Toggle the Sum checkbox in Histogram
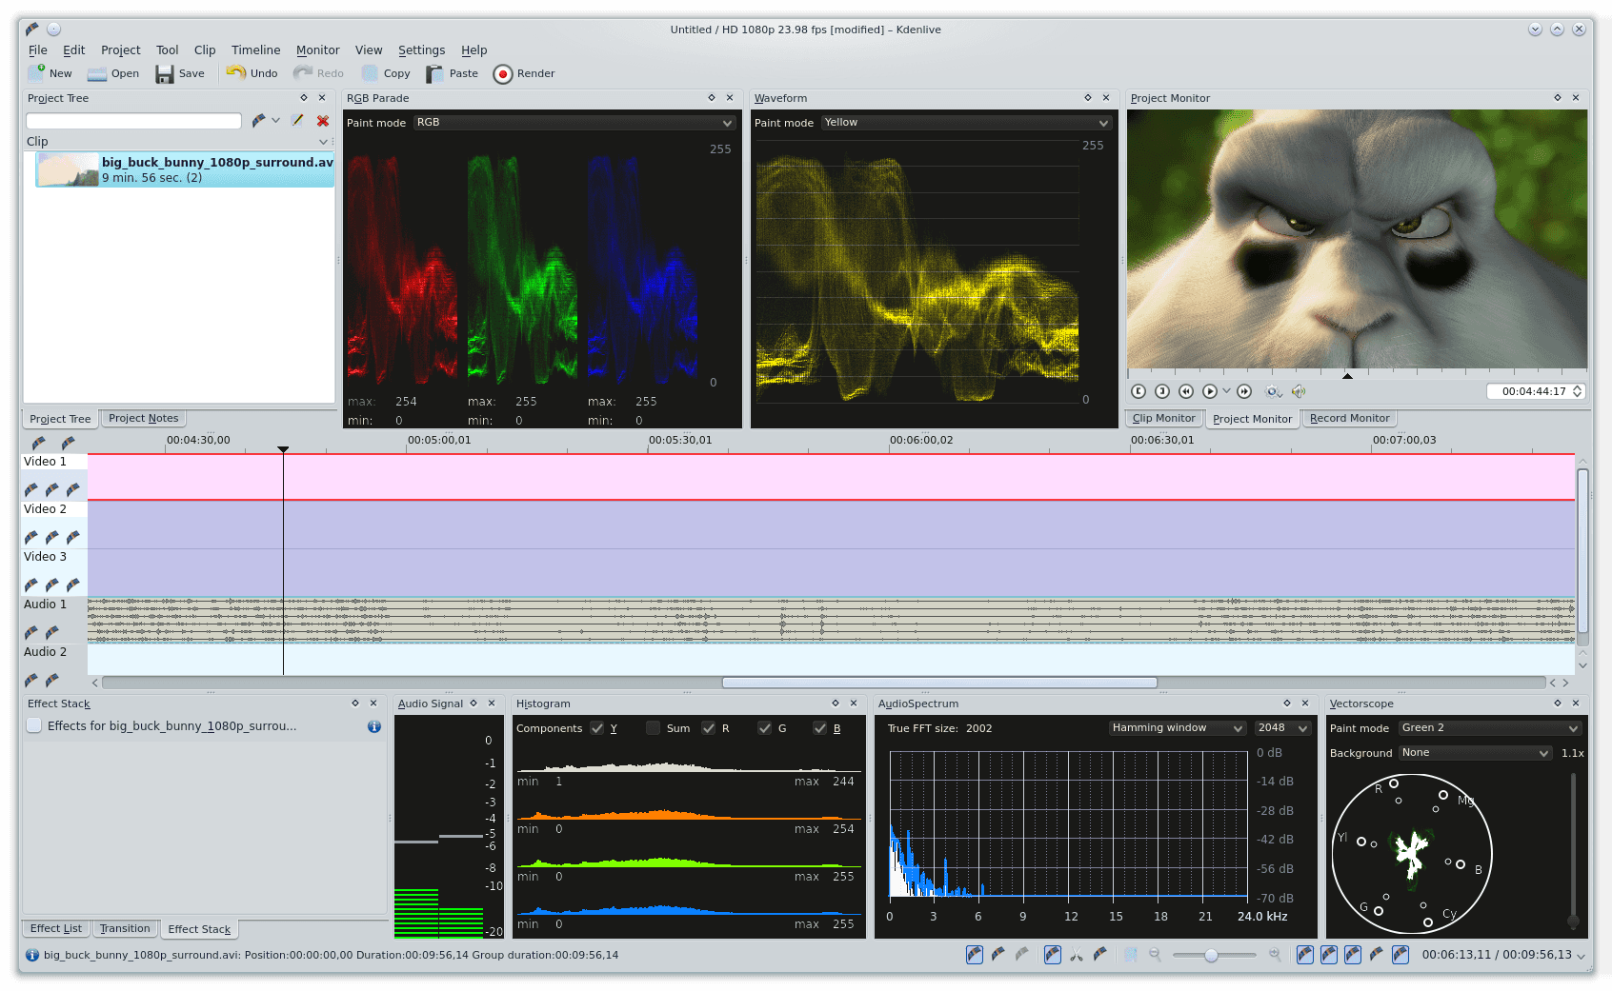 pyautogui.click(x=653, y=728)
